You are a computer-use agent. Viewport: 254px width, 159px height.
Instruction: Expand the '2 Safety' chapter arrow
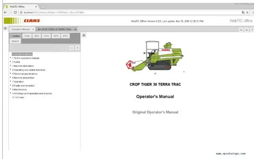pos(10,62)
